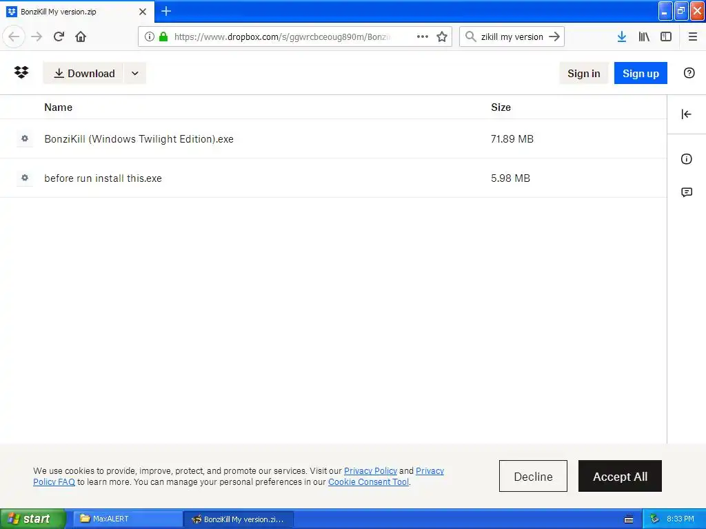Click the Size column header
706x529 pixels.
501,107
